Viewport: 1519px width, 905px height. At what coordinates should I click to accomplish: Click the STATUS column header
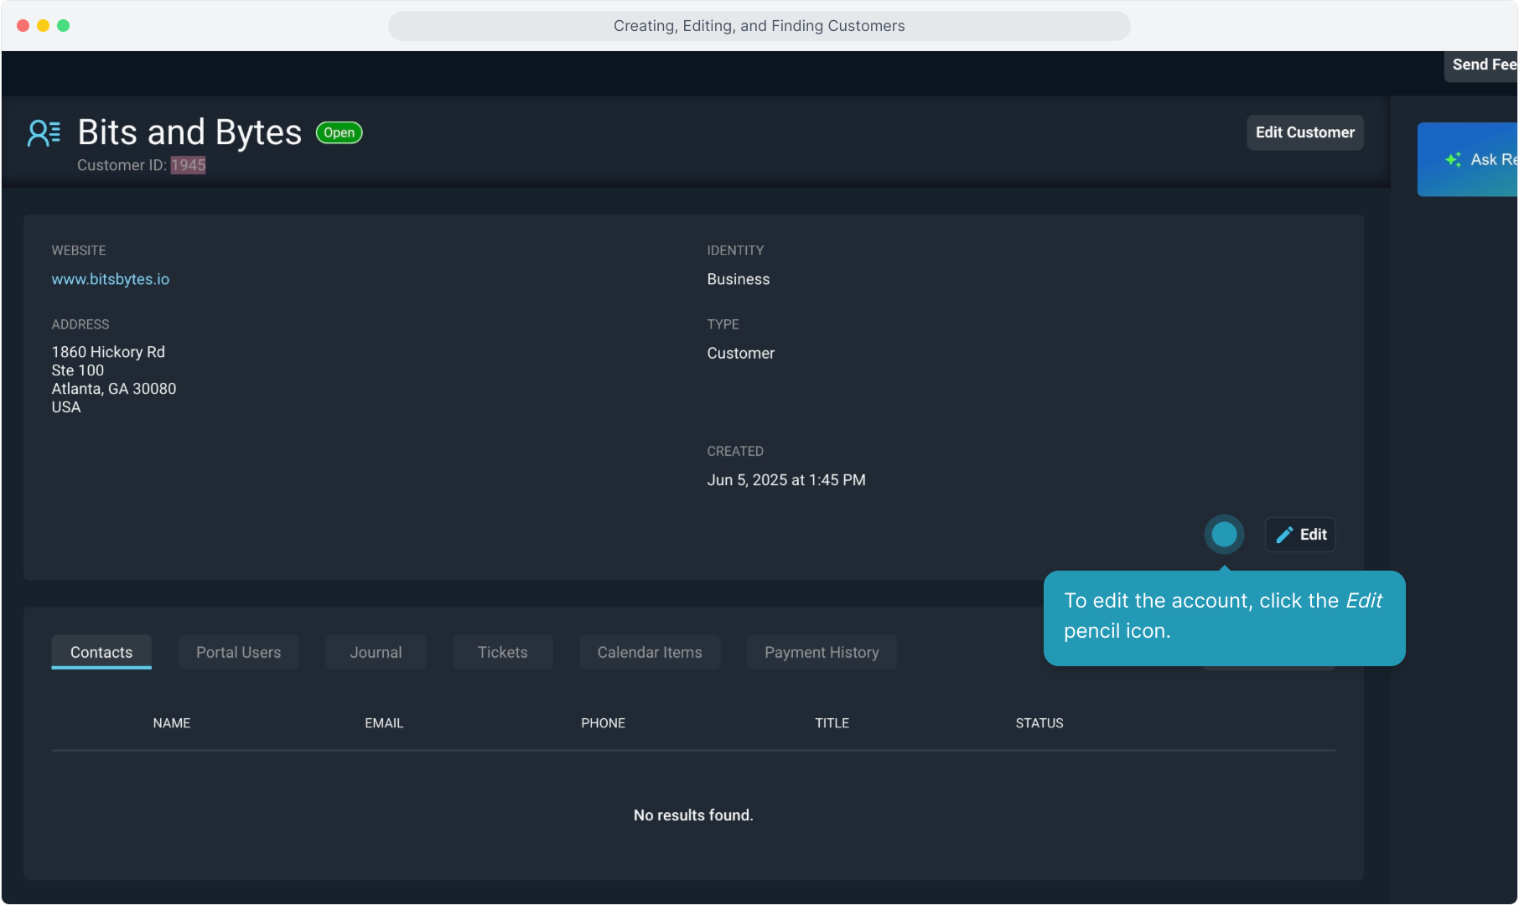click(1039, 723)
